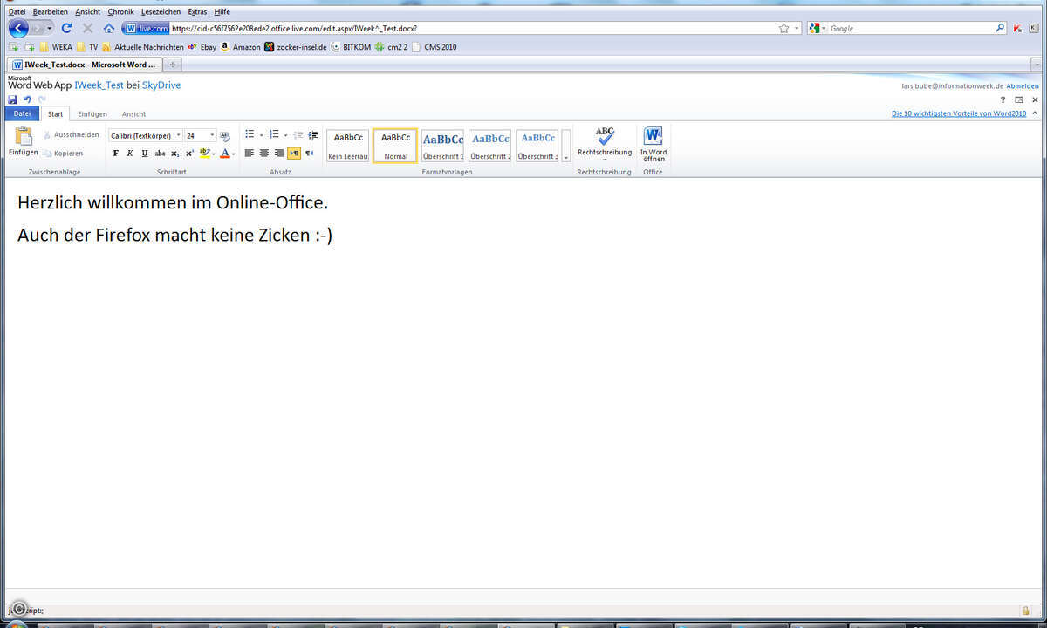The image size is (1047, 628).
Task: Center align the text
Action: [264, 154]
